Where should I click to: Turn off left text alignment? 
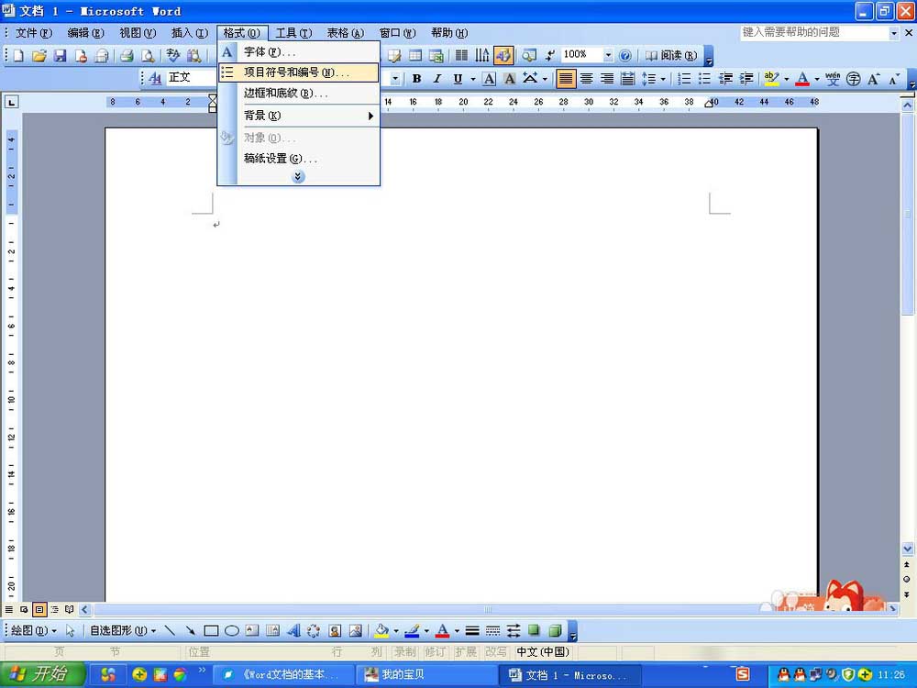[566, 79]
